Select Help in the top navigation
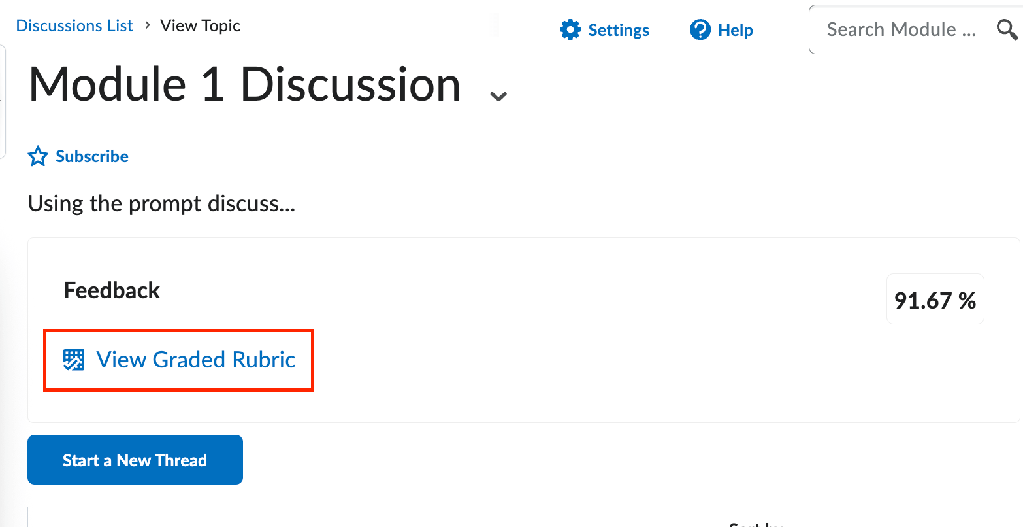Image resolution: width=1023 pixels, height=527 pixels. 736,29
